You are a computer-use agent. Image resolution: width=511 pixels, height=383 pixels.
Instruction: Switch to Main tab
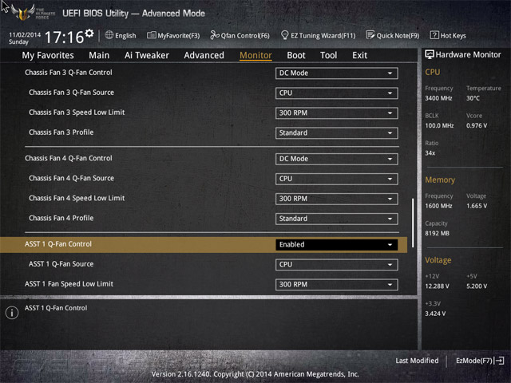click(x=99, y=55)
